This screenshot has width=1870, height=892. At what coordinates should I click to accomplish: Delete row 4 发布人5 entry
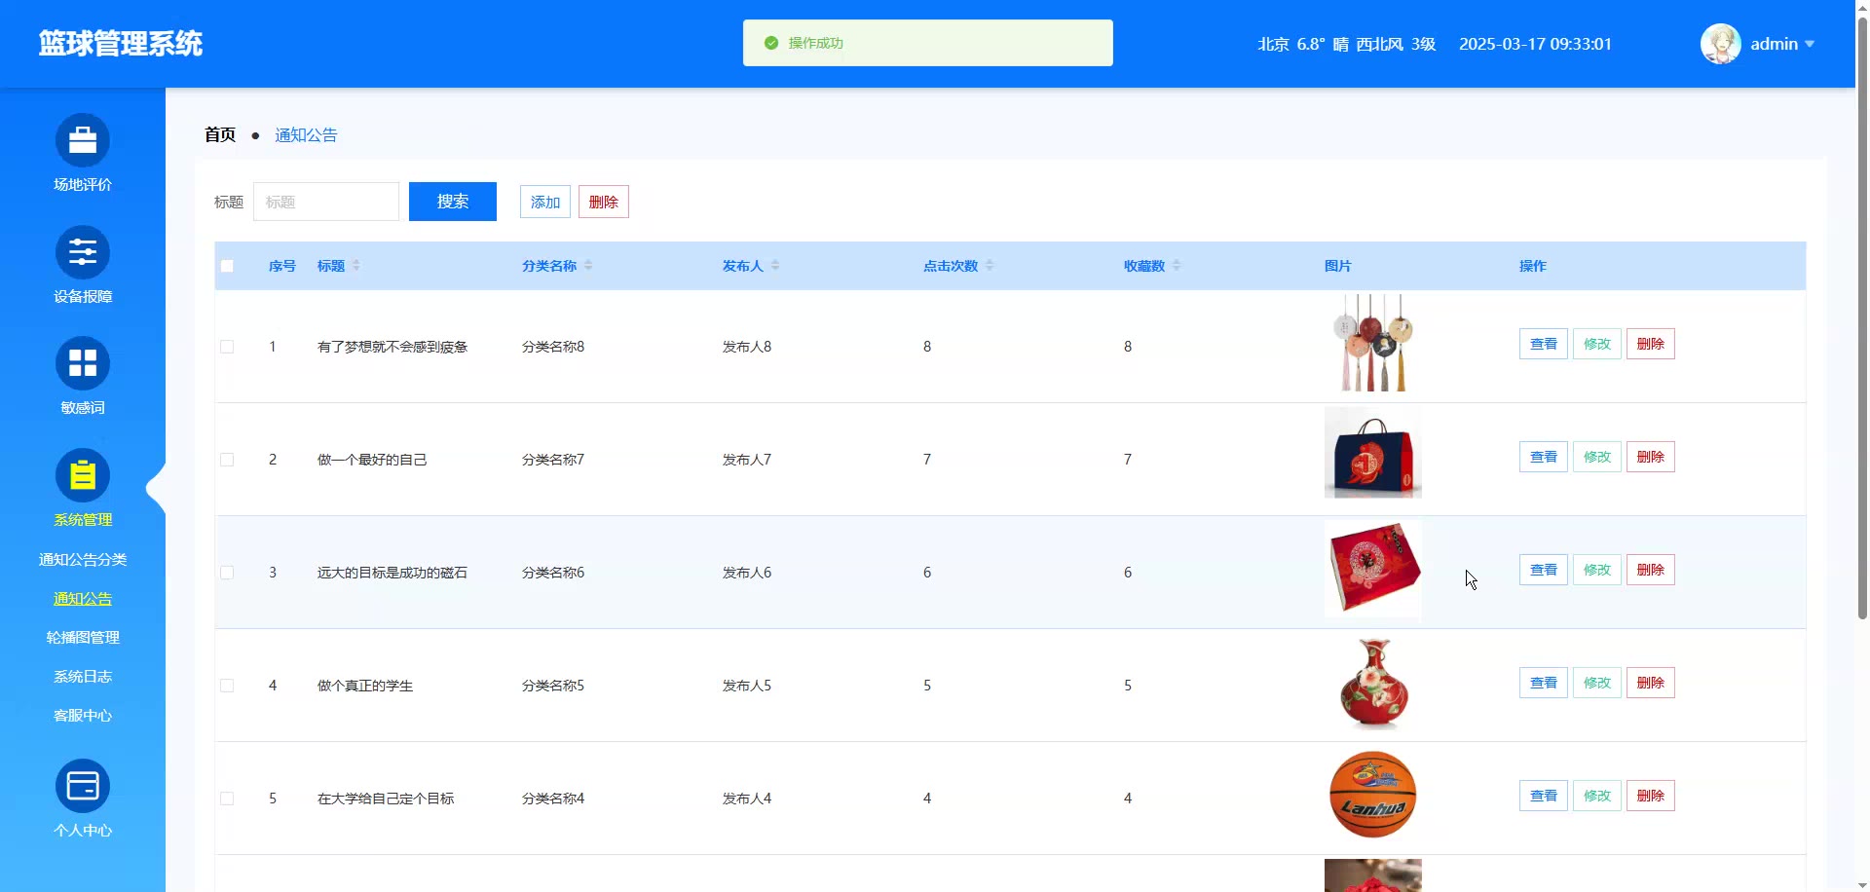1651,683
